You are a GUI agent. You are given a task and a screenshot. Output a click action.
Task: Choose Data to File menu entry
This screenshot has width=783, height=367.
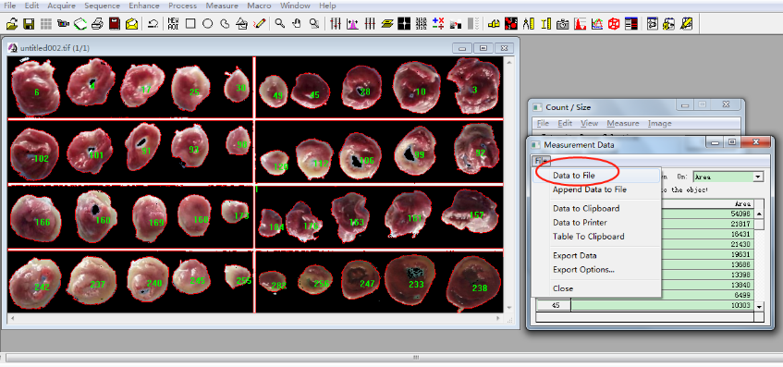coord(596,176)
